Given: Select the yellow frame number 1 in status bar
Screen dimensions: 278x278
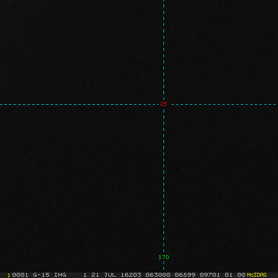Looking at the screenshot, I should [x=9, y=275].
